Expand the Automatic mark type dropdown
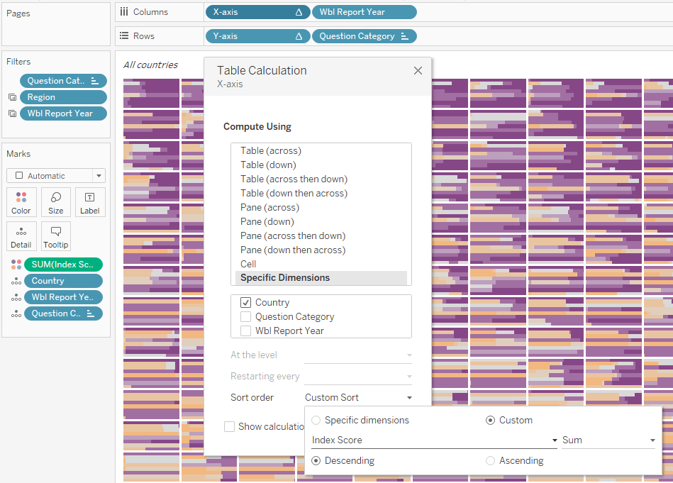Screen dimensions: 673x483 [99, 176]
